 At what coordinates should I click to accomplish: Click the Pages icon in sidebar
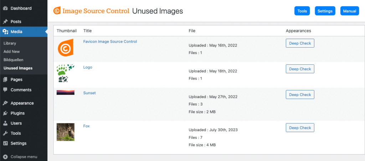click(5, 80)
